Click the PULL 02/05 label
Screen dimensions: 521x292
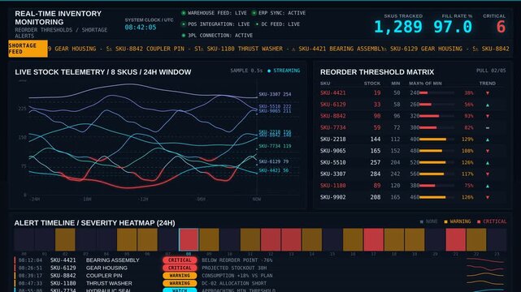coord(491,71)
